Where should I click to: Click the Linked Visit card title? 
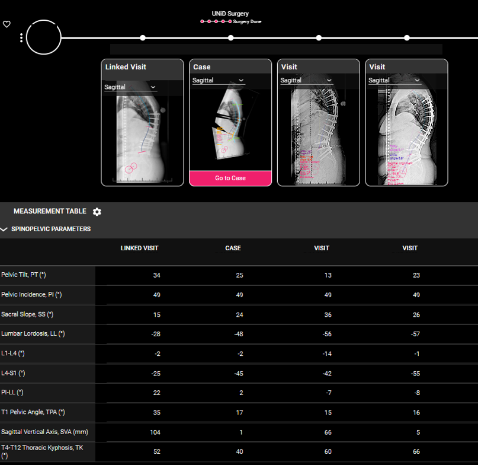coord(126,67)
